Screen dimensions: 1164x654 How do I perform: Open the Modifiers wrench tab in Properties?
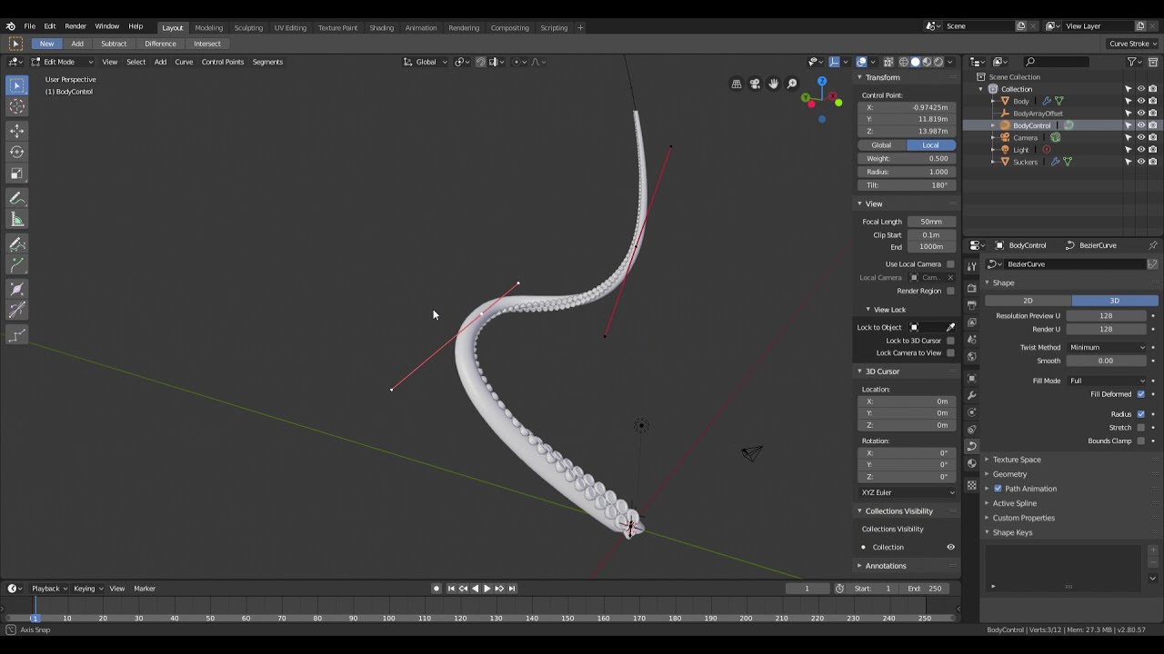[971, 396]
